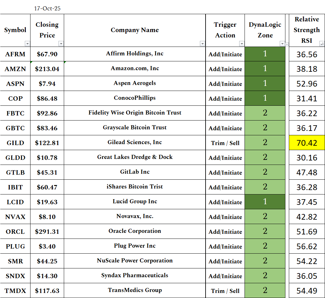Open filter dropdown in narrow blank column
This screenshot has height=298, width=325.
point(287,44)
